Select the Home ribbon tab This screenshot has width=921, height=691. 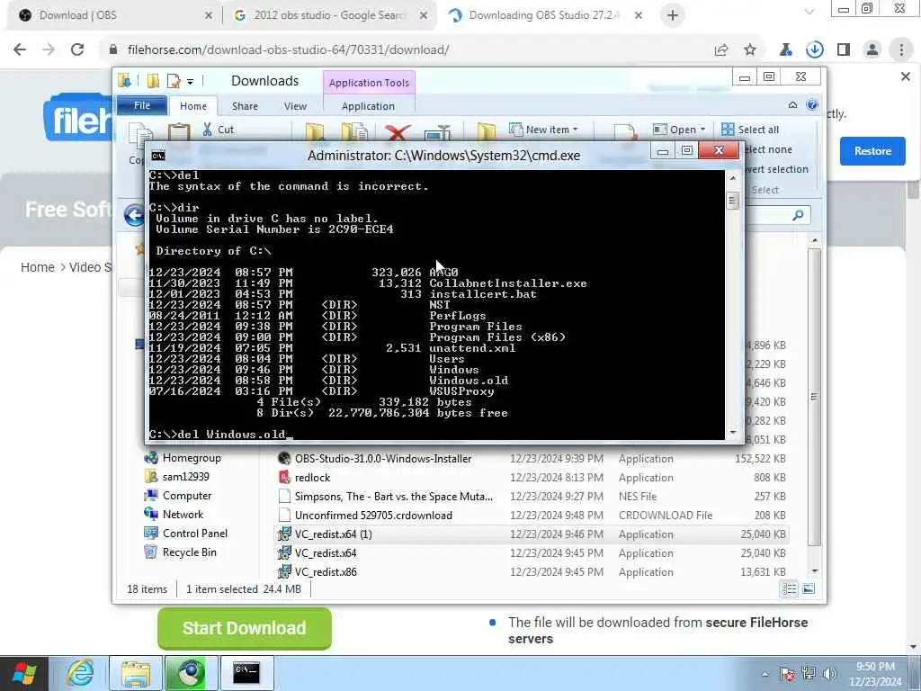[193, 106]
